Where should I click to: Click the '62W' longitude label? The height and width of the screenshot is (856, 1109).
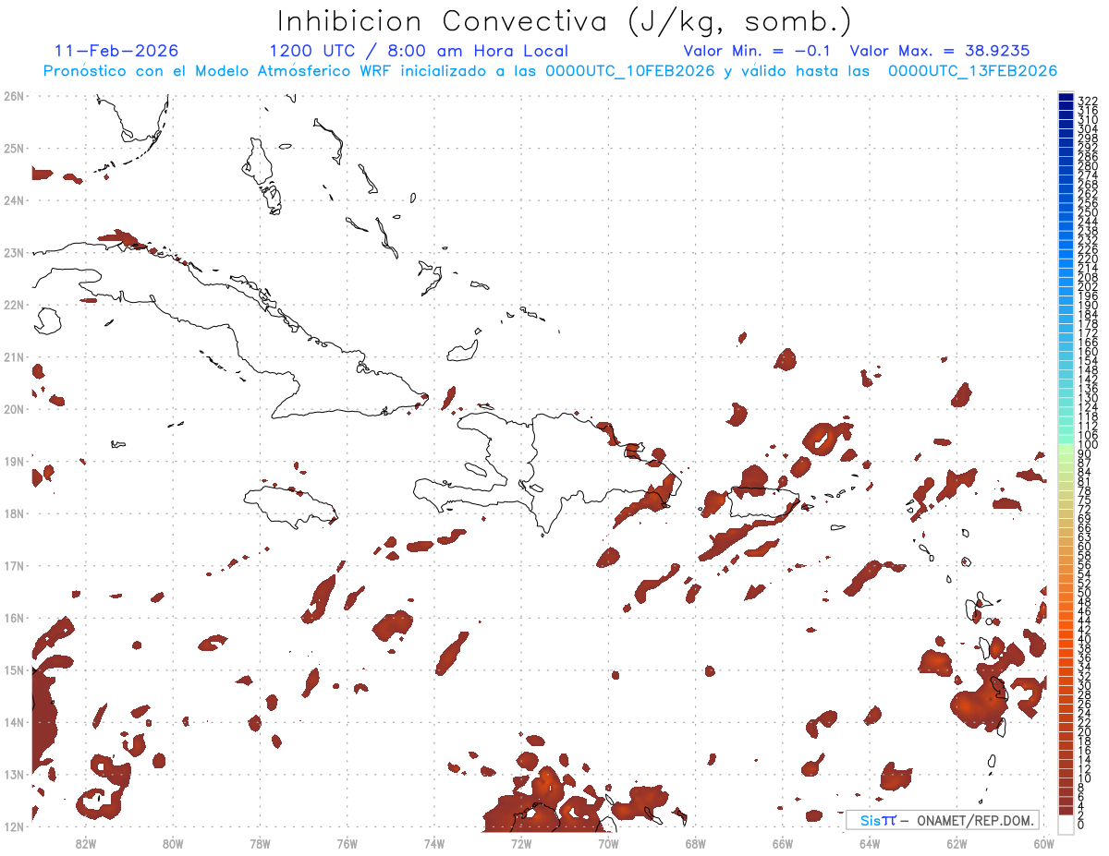[957, 843]
